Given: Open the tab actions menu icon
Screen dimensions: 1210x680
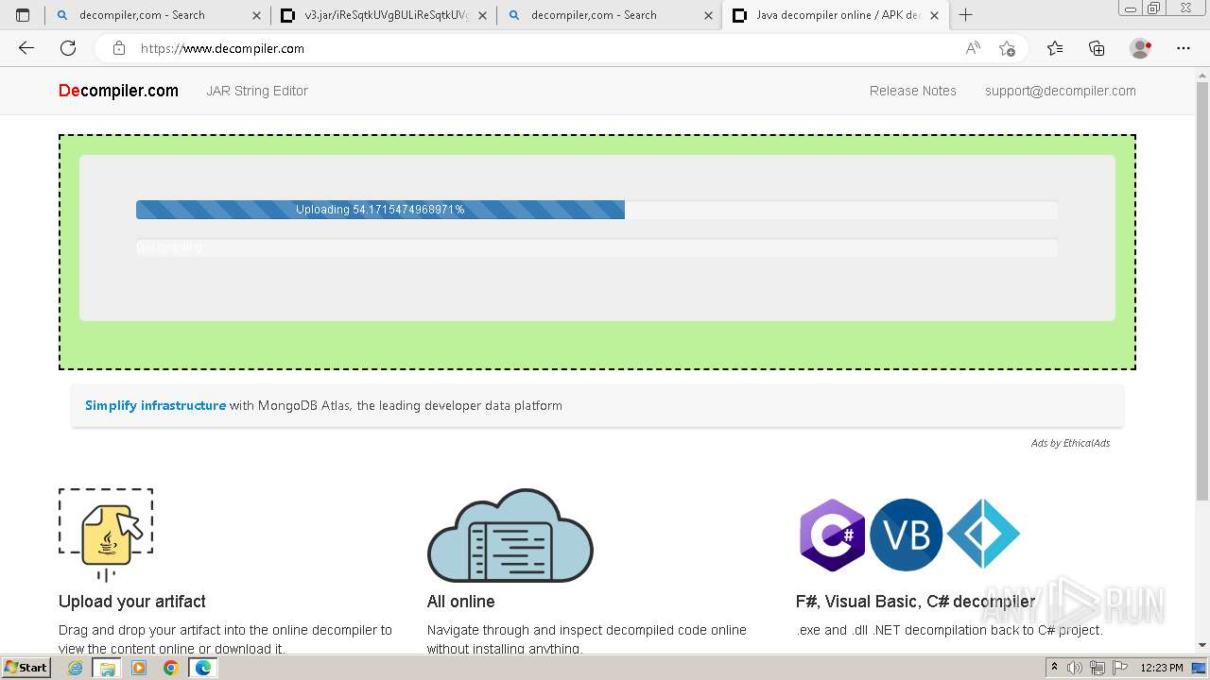Looking at the screenshot, I should [x=23, y=15].
